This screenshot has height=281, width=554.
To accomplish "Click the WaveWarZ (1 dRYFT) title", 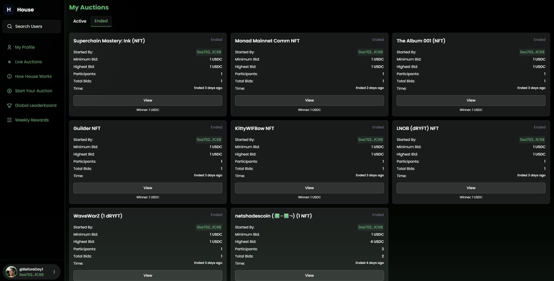I will click(98, 216).
